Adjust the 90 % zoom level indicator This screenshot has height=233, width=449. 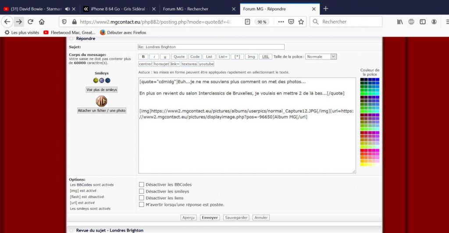coord(262,22)
